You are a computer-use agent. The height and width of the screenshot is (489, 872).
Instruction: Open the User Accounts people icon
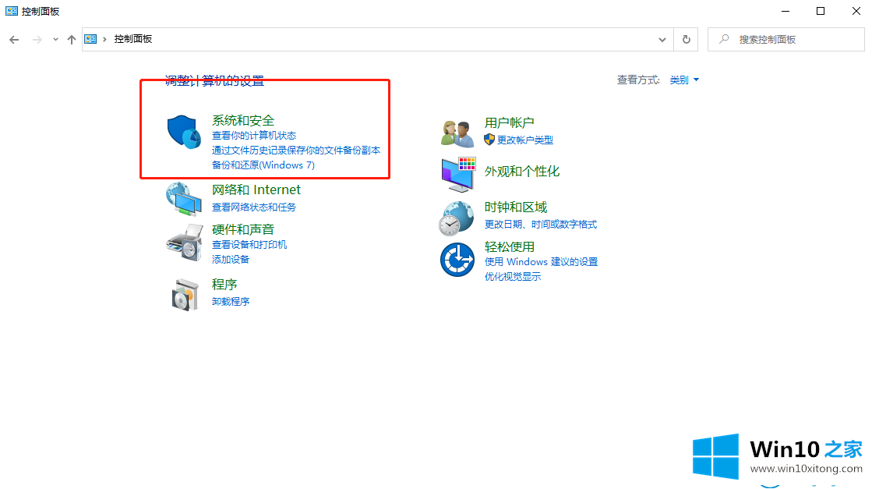(457, 133)
